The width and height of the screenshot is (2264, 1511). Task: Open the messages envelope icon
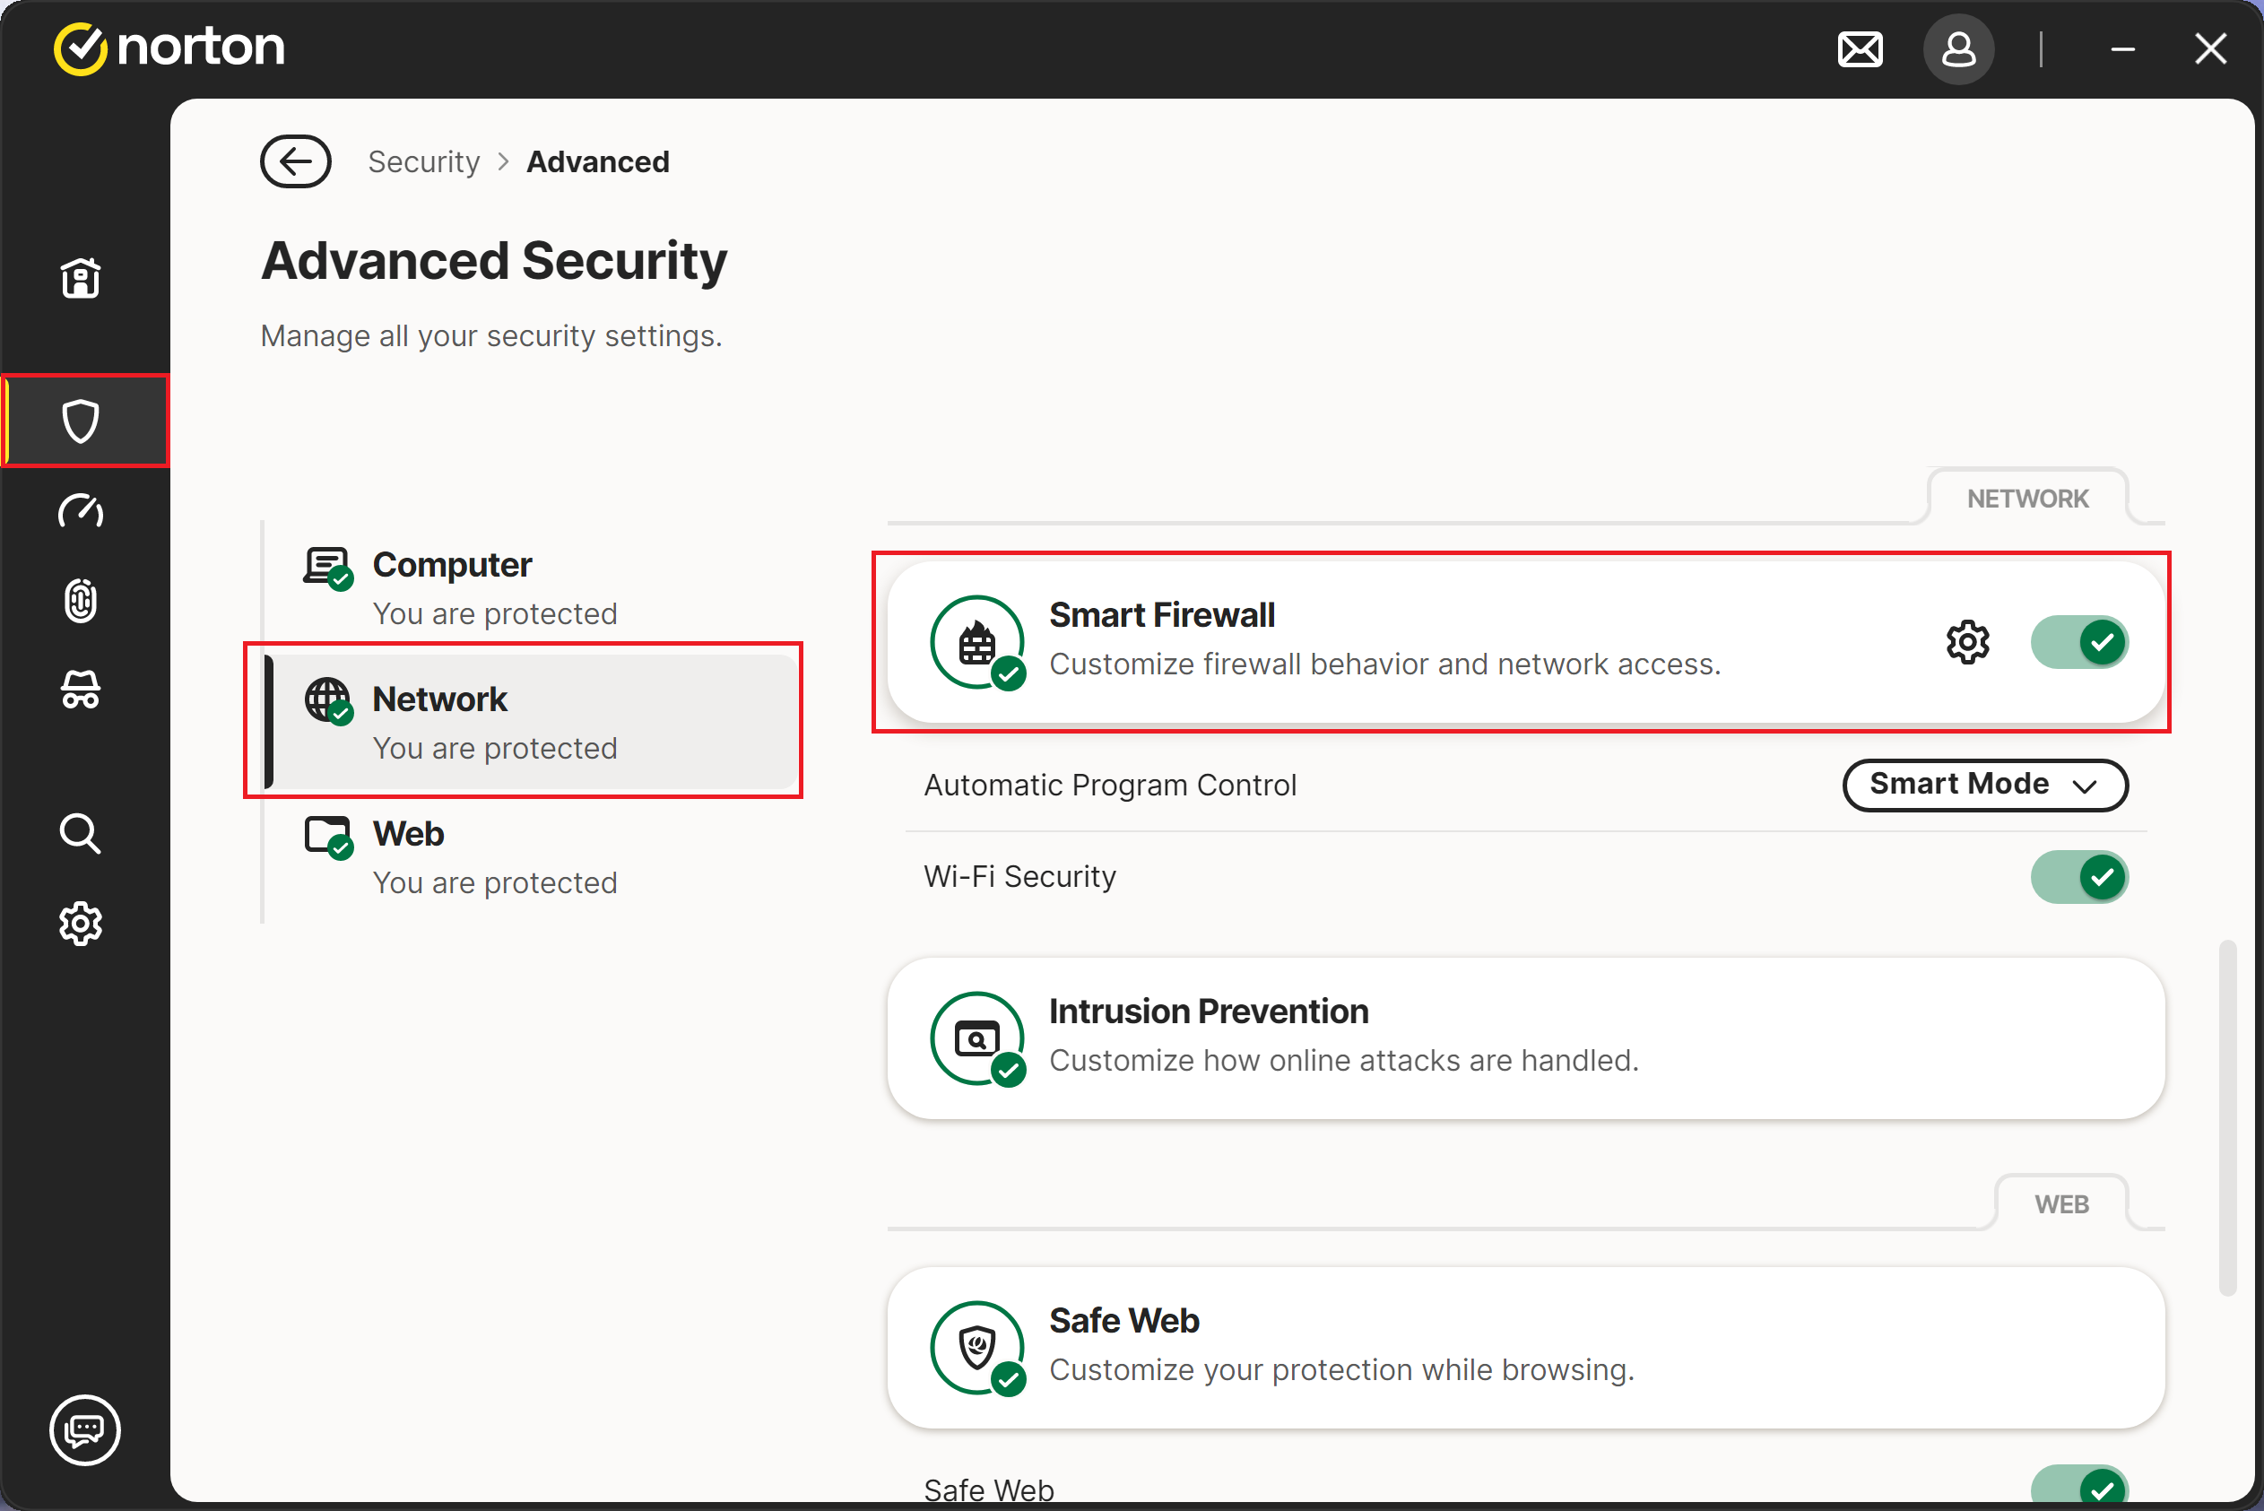point(1860,49)
